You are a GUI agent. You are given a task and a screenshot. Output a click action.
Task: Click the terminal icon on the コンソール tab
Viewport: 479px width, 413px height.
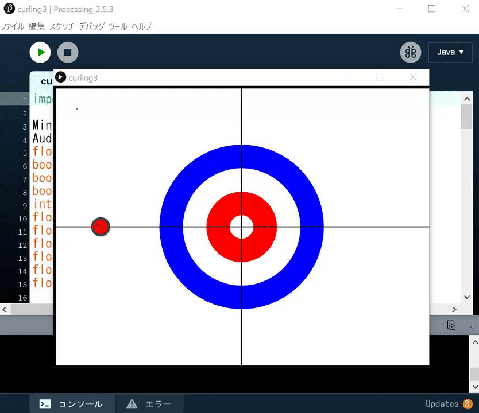pyautogui.click(x=45, y=404)
